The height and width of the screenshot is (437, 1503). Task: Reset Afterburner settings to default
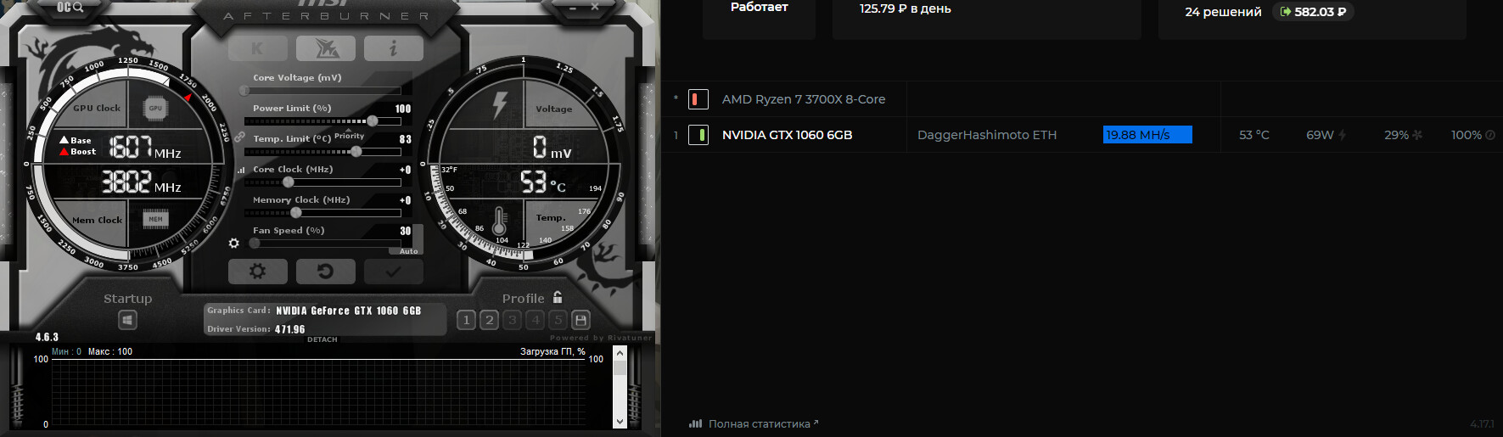coord(325,272)
